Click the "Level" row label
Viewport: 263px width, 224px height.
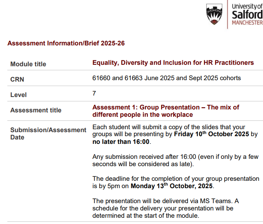pyautogui.click(x=18, y=95)
